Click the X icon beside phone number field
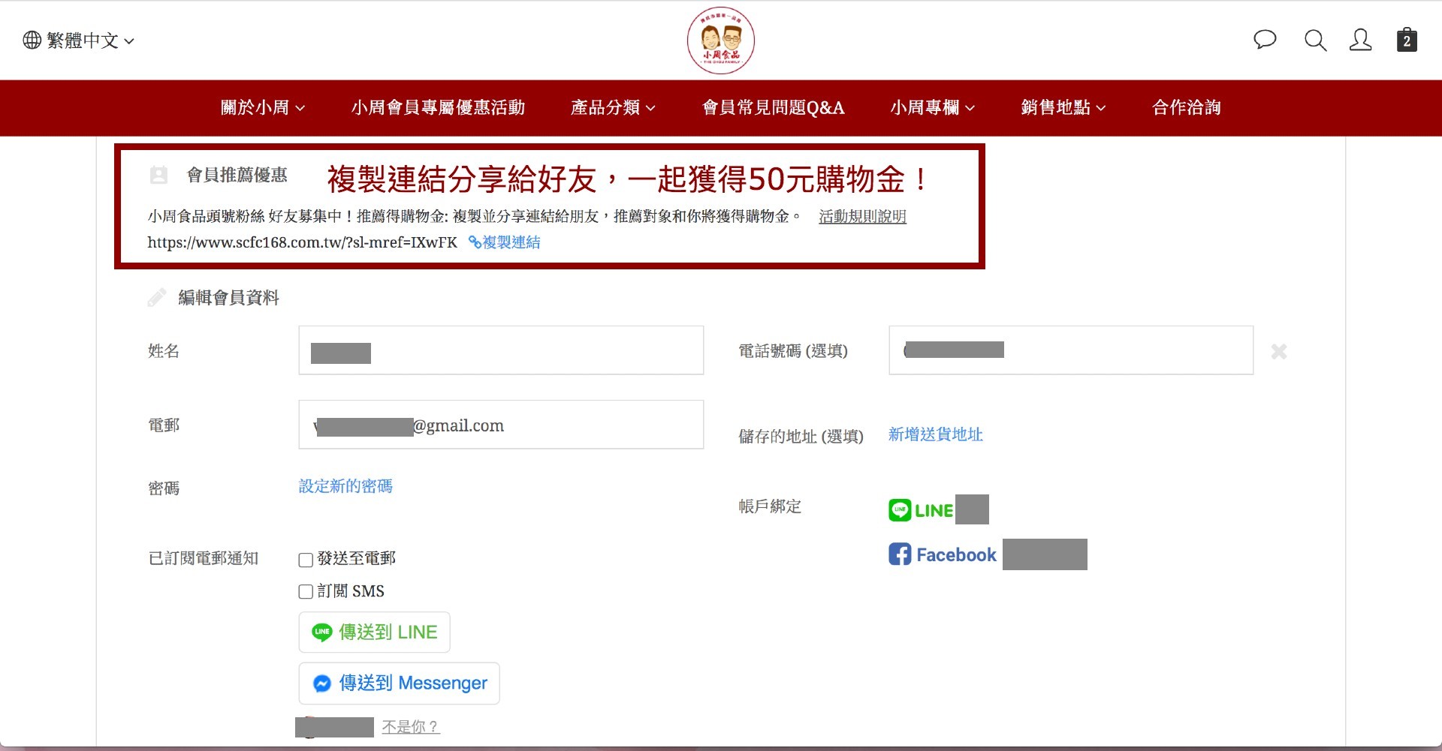 pyautogui.click(x=1278, y=351)
